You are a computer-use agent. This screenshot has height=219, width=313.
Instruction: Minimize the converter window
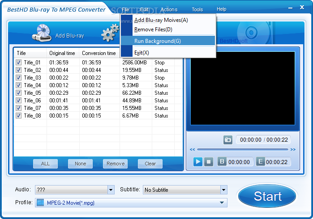291,8
